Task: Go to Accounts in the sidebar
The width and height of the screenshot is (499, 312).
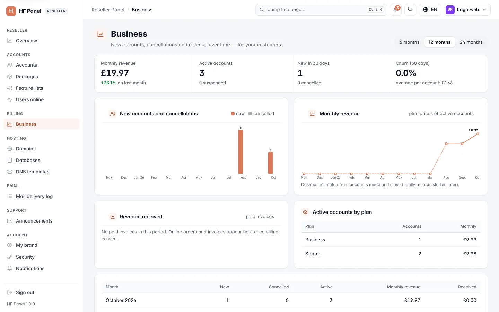Action: tap(41, 65)
